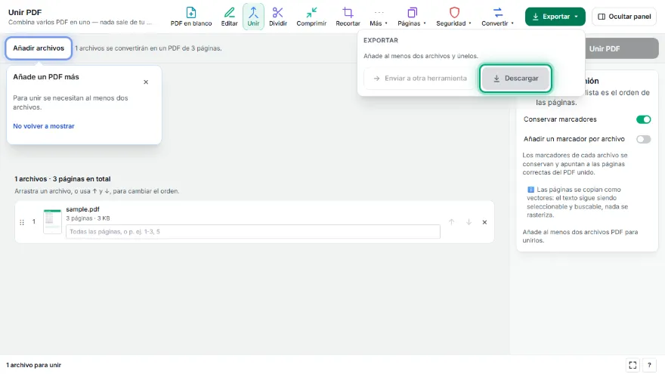Viewport: 665px width, 374px height.
Task: Click the sample.pdf file name
Action: 82,209
